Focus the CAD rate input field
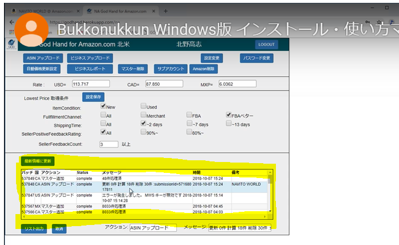The width and height of the screenshot is (399, 245). [x=164, y=84]
